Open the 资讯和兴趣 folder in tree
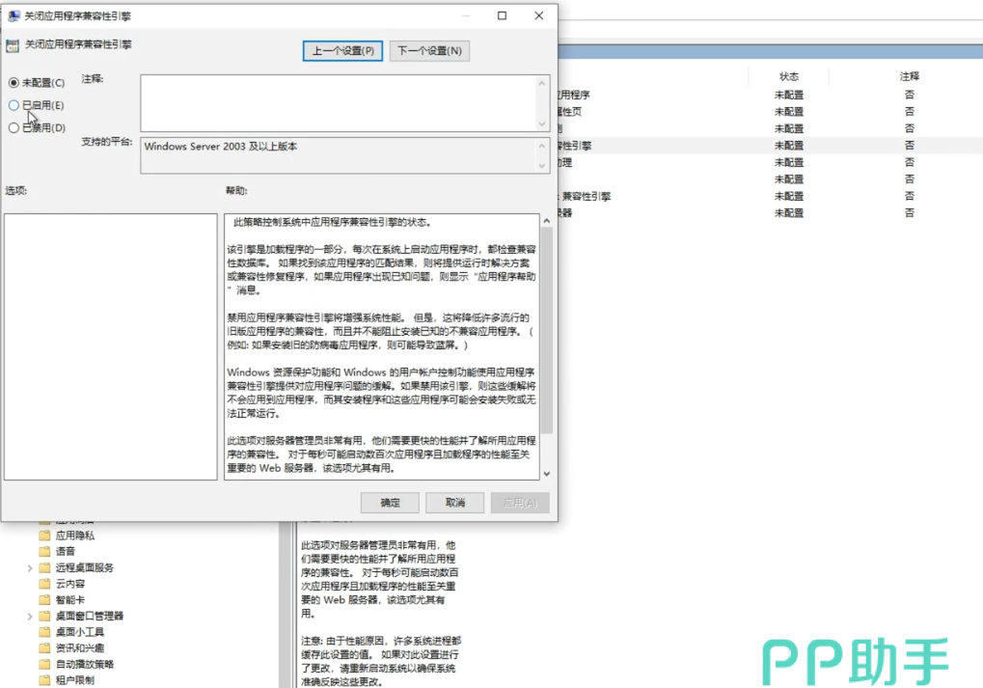The height and width of the screenshot is (688, 983). (80, 647)
